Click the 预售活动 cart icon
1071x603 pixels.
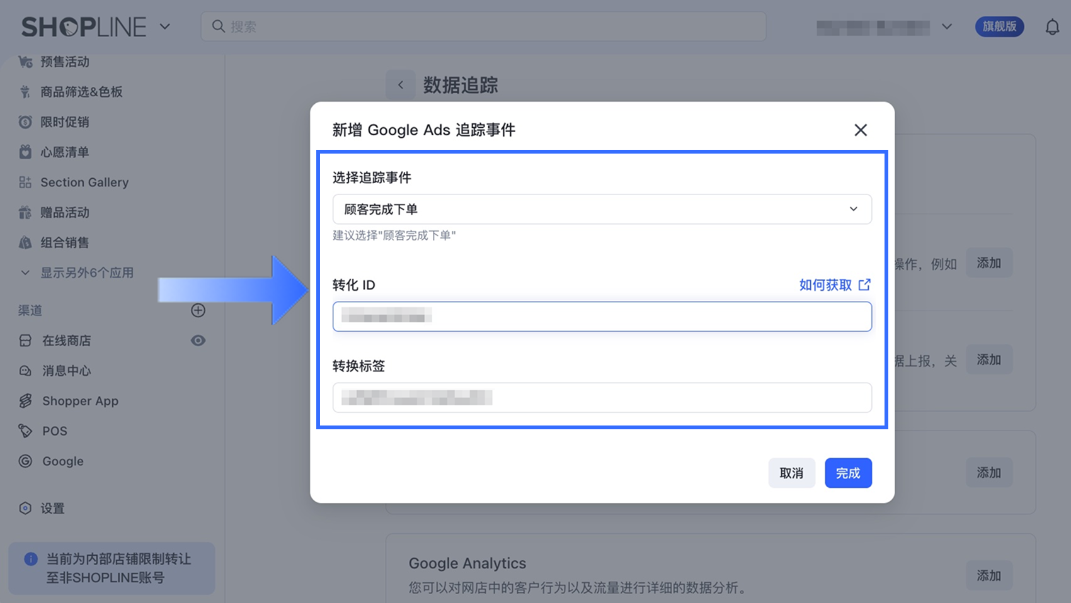[25, 62]
